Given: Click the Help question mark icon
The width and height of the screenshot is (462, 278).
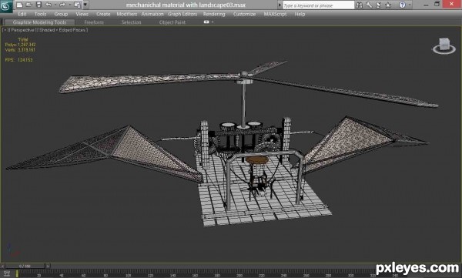Looking at the screenshot, I should pyautogui.click(x=402, y=5).
